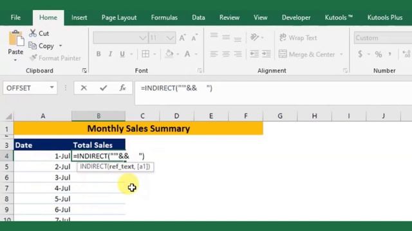412x231 pixels.
Task: Open the font name dropdown
Action: [143, 38]
